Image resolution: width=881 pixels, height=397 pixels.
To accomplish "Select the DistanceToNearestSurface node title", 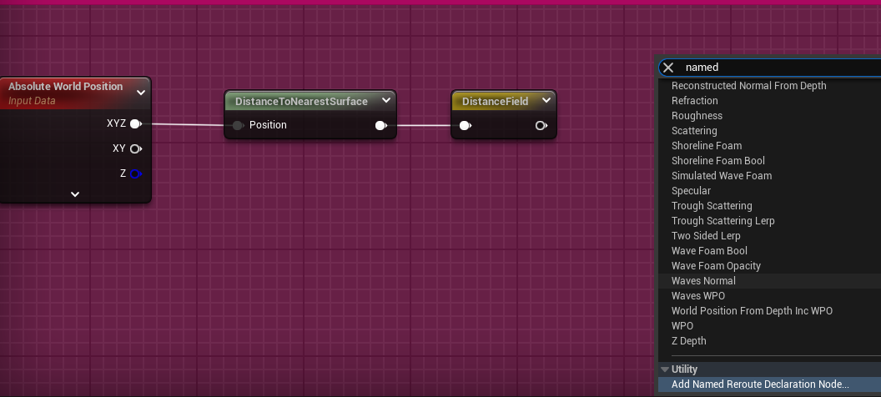I will (301, 102).
